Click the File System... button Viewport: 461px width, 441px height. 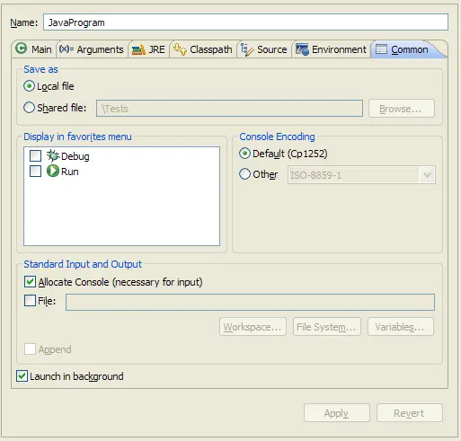(x=327, y=327)
